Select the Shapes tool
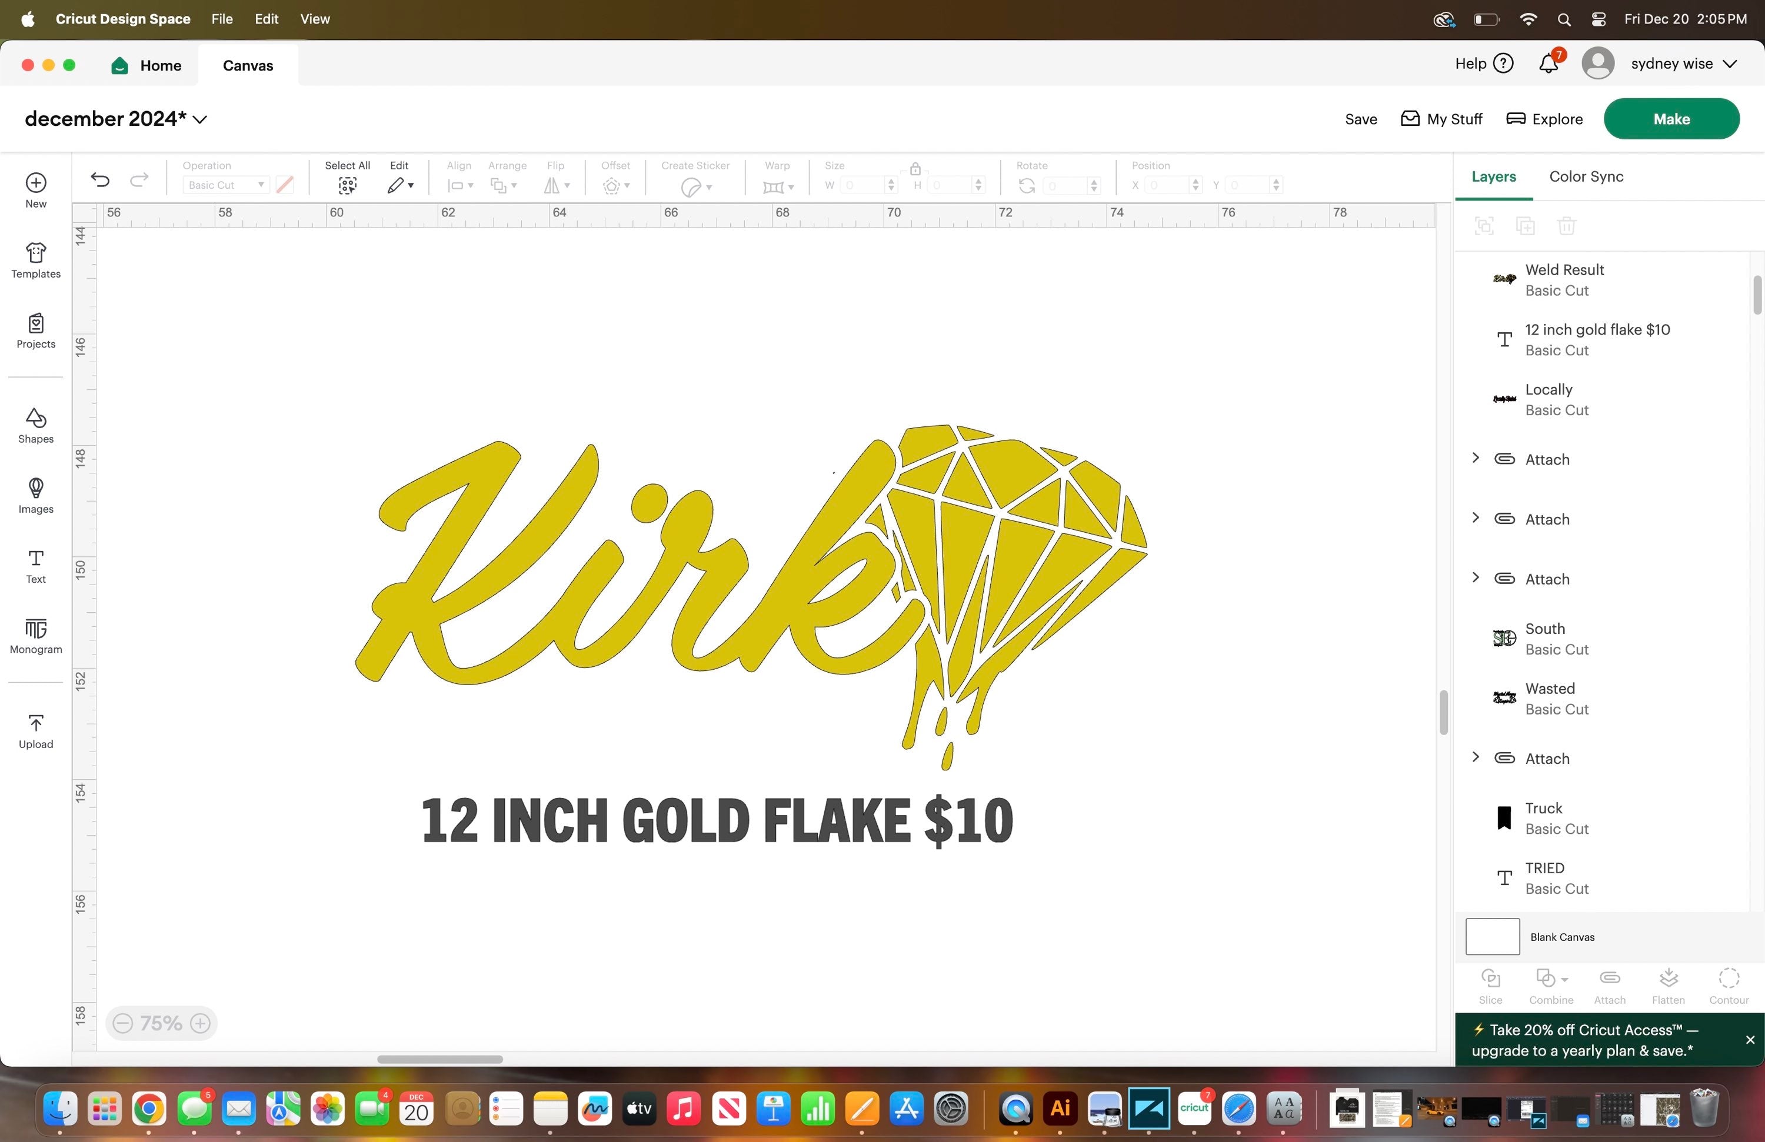This screenshot has width=1765, height=1142. tap(36, 425)
